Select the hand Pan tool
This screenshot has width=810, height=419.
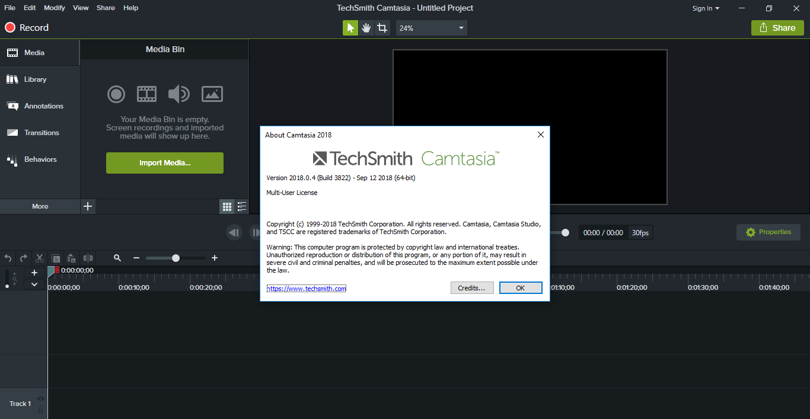coord(366,28)
